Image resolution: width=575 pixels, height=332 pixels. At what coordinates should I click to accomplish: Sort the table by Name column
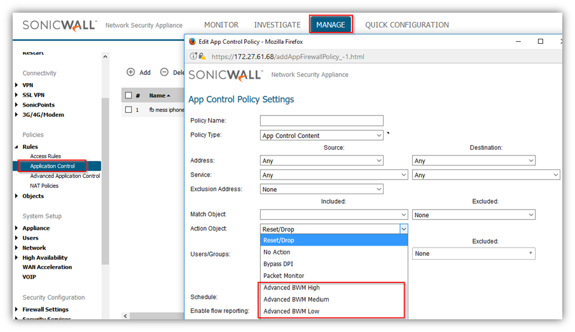pyautogui.click(x=157, y=95)
